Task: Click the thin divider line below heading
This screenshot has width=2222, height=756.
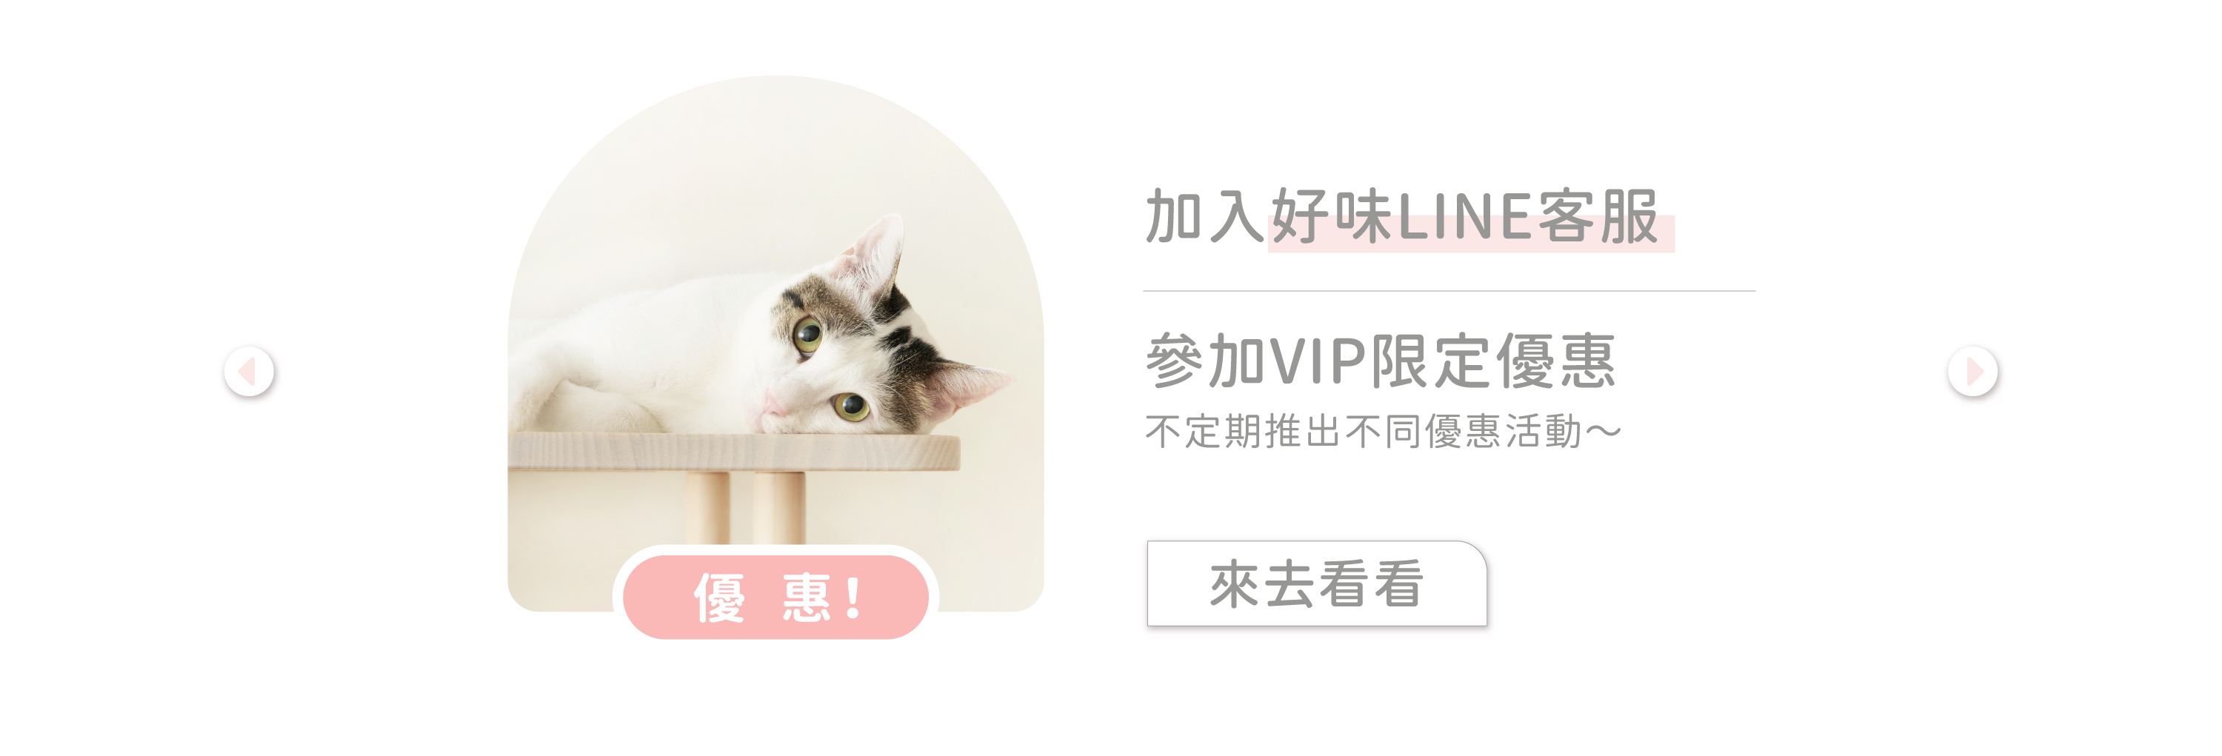Action: tap(1449, 291)
